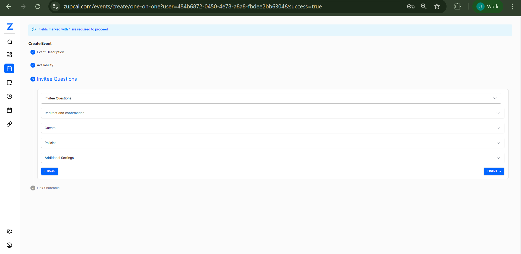Expand the Invitee Questions accordion
521x254 pixels.
[271, 98]
